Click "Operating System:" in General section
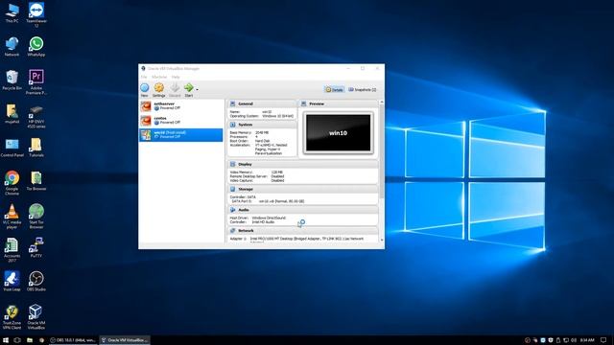Viewport: 614px width, 345px height. (x=245, y=116)
